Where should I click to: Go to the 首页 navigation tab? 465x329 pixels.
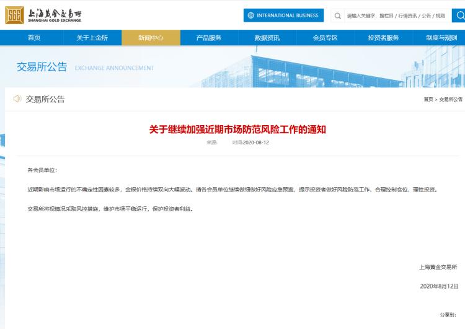click(x=34, y=38)
